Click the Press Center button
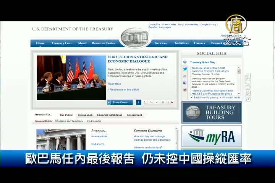This screenshot has width=275, height=183. pyautogui.click(x=120, y=102)
